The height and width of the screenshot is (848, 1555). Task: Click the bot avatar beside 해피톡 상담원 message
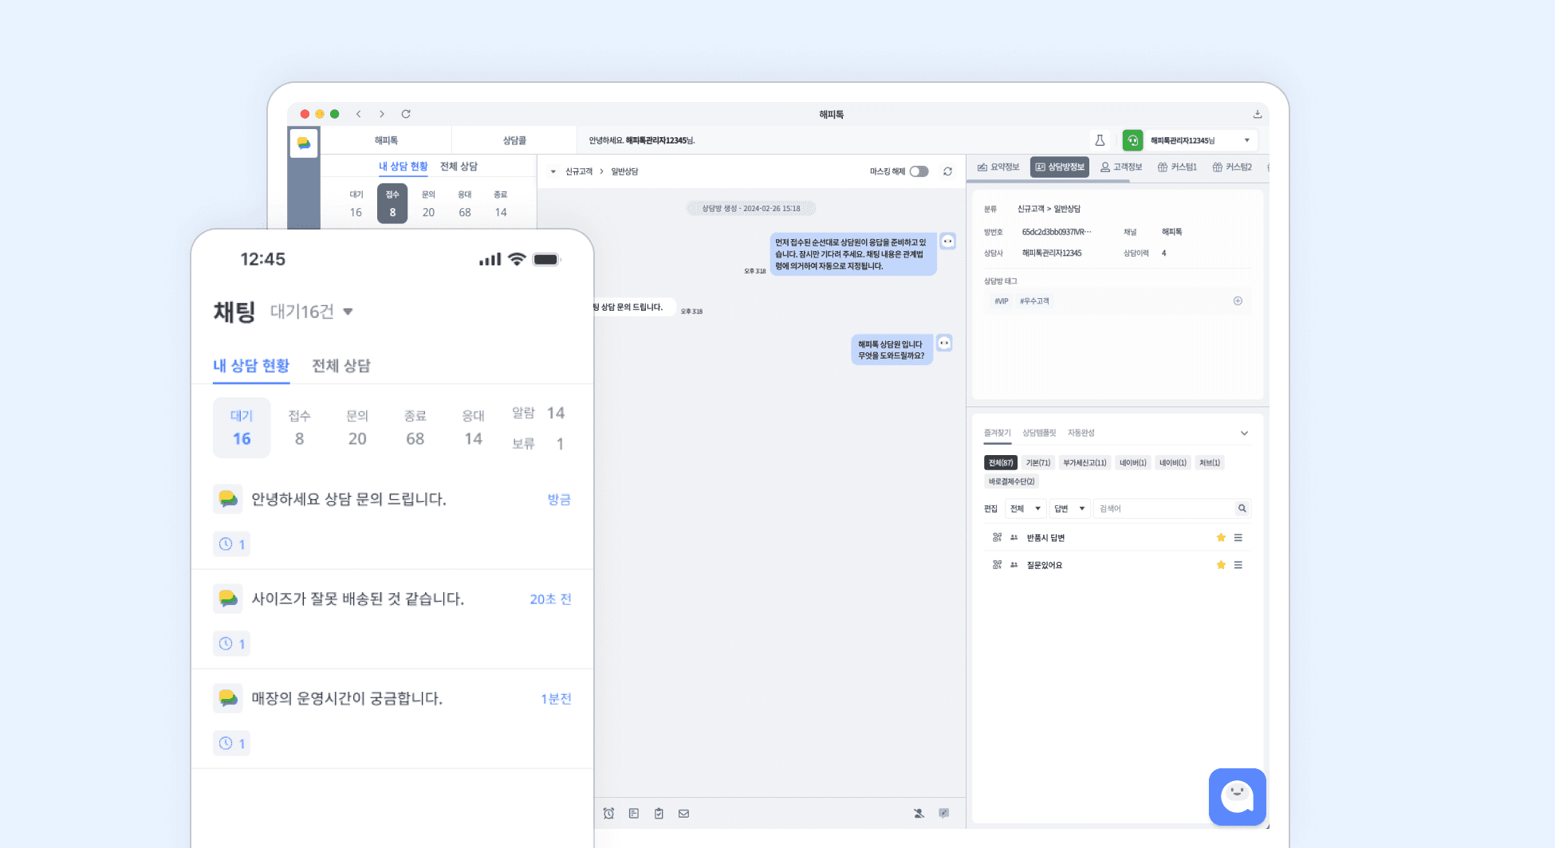(944, 343)
